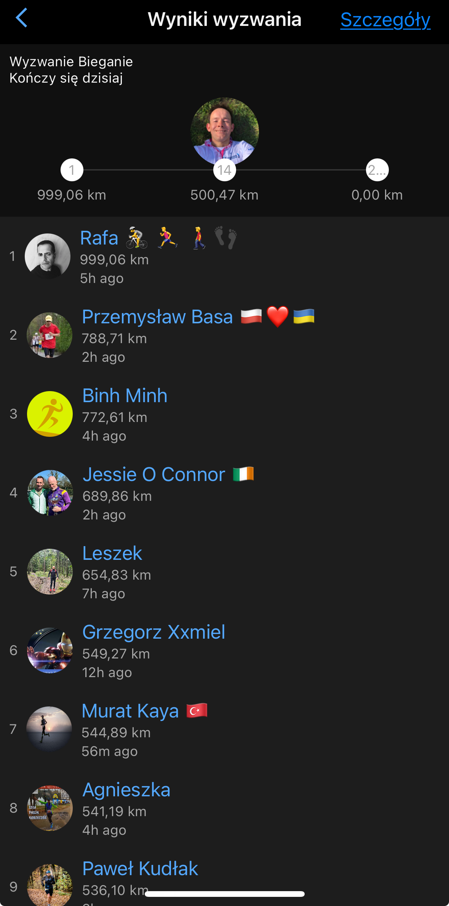Tap the last-place progress marker
The height and width of the screenshot is (906, 449).
pos(377,170)
